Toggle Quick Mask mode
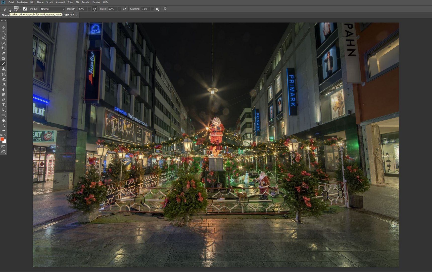The height and width of the screenshot is (272, 432). pyautogui.click(x=3, y=147)
